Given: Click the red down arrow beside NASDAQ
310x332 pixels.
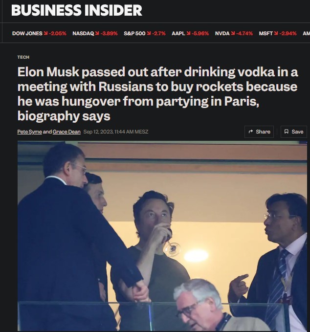Looking at the screenshot, I should click(97, 33).
